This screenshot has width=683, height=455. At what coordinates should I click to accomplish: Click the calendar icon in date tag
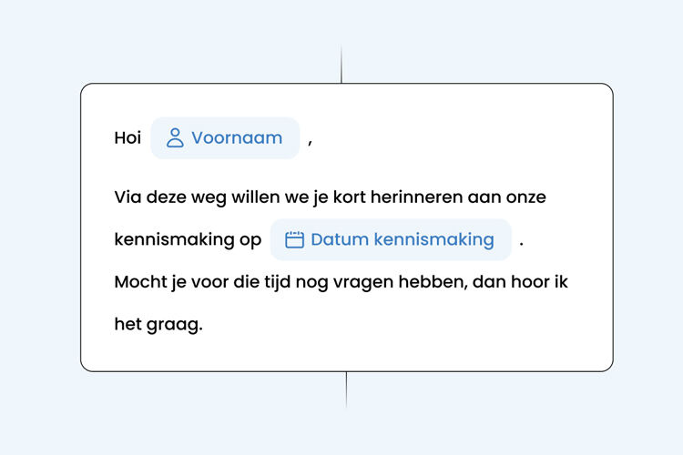(294, 240)
